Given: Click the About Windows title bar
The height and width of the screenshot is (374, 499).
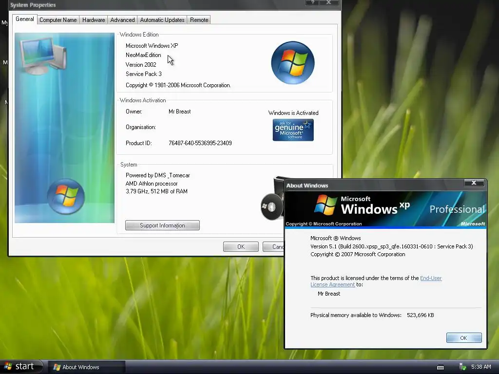Looking at the screenshot, I should 374,186.
